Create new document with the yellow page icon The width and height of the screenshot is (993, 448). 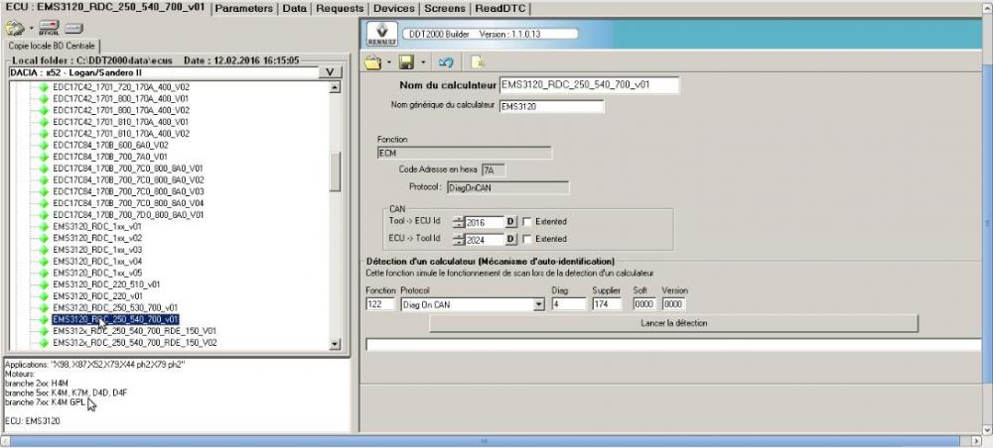point(478,61)
